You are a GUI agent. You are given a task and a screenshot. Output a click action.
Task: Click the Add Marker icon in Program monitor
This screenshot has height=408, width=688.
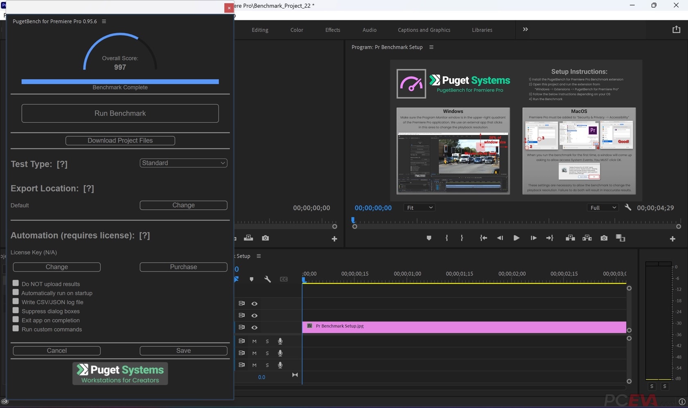tap(429, 238)
